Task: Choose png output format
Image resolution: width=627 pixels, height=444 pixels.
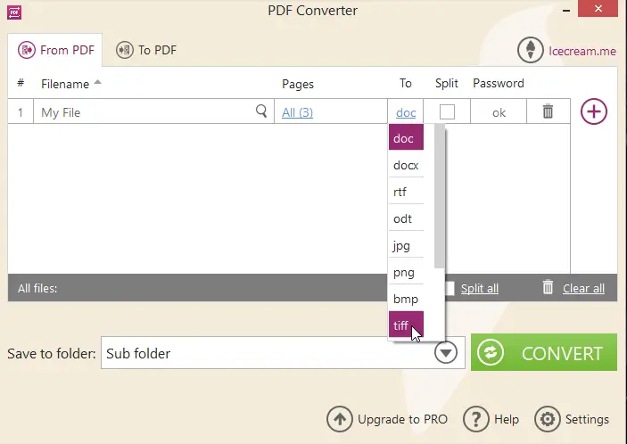Action: pos(405,272)
